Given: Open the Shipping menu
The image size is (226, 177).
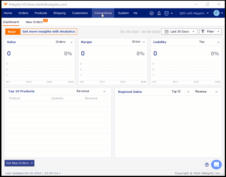Looking at the screenshot, I should pyautogui.click(x=59, y=13).
